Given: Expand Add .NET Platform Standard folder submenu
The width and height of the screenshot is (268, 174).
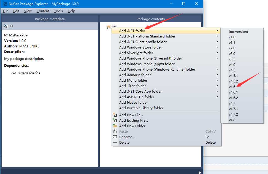Looking at the screenshot, I should (166, 36).
